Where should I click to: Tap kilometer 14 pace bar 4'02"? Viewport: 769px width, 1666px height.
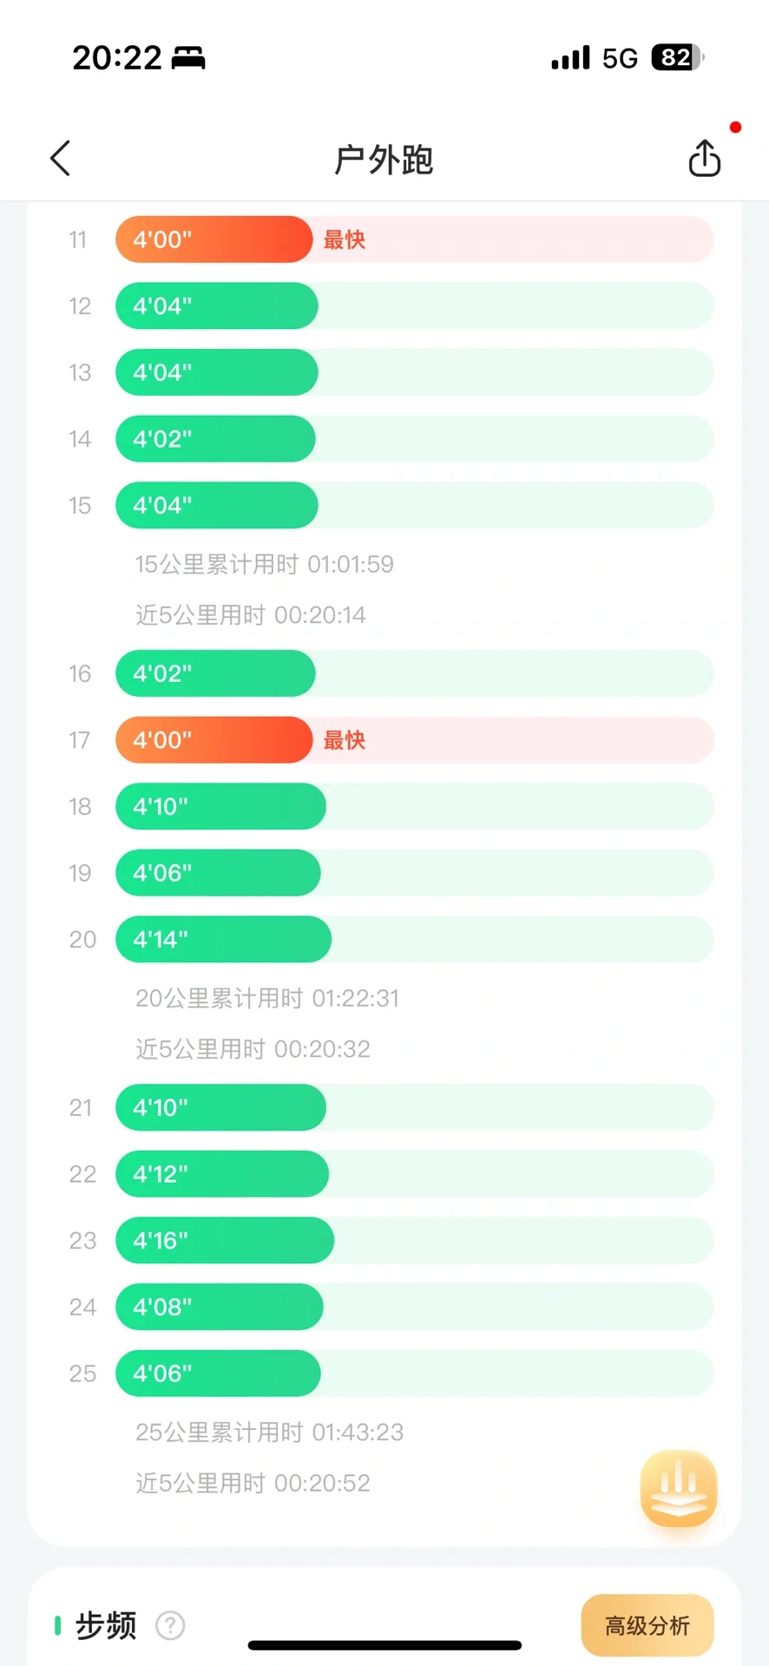coord(215,439)
